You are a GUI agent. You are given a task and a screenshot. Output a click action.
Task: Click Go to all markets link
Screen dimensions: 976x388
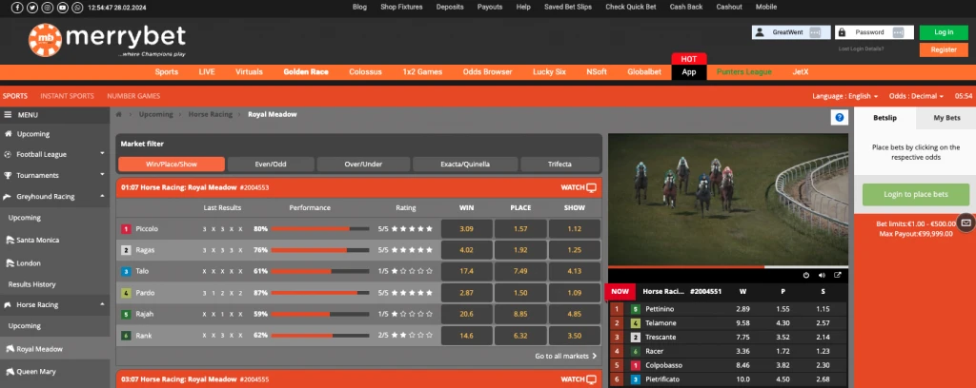(x=565, y=356)
